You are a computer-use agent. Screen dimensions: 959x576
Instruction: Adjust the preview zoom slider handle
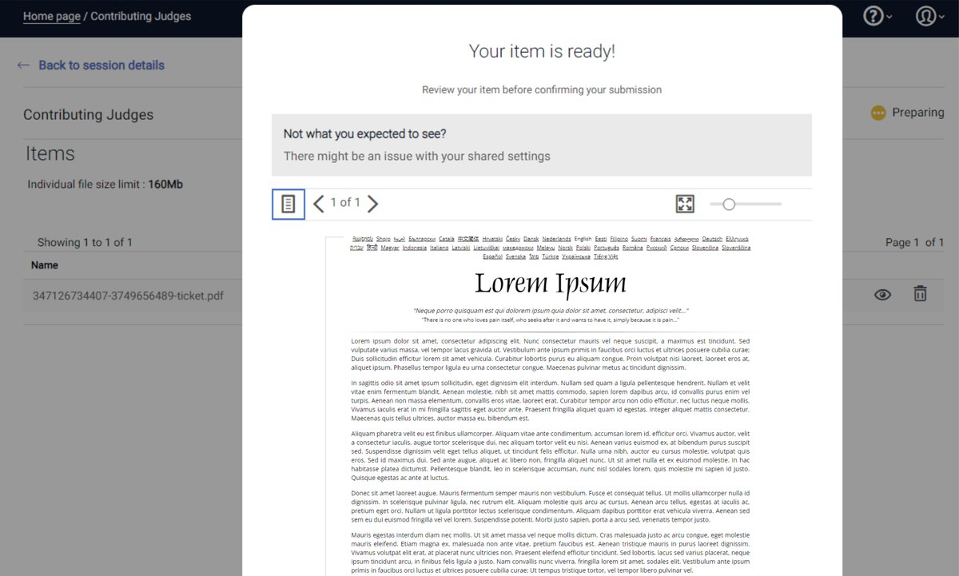click(x=728, y=205)
